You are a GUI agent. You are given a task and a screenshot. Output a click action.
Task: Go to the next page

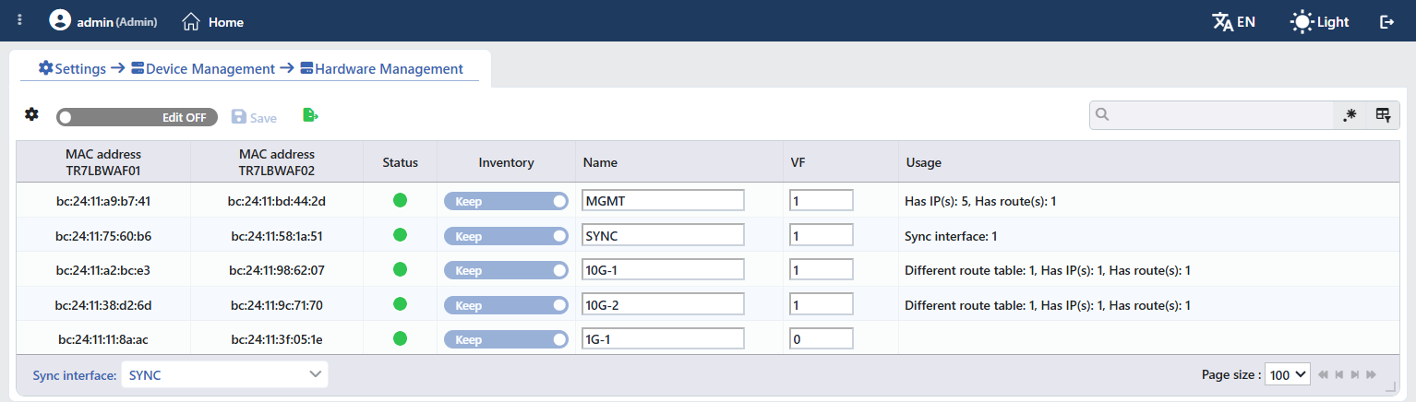[1354, 374]
